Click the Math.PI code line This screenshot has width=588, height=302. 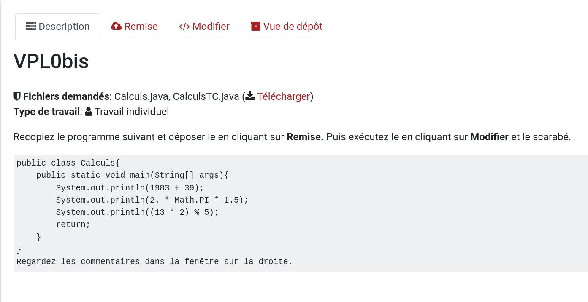[x=152, y=200]
